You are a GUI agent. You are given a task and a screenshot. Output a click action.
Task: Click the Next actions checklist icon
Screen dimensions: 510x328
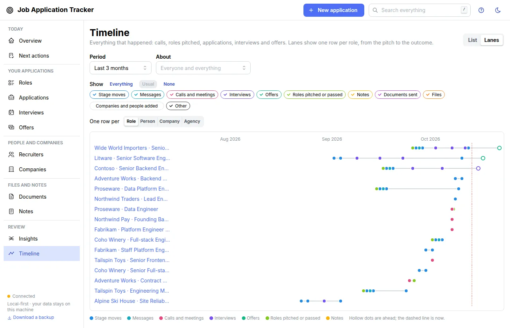pos(11,56)
